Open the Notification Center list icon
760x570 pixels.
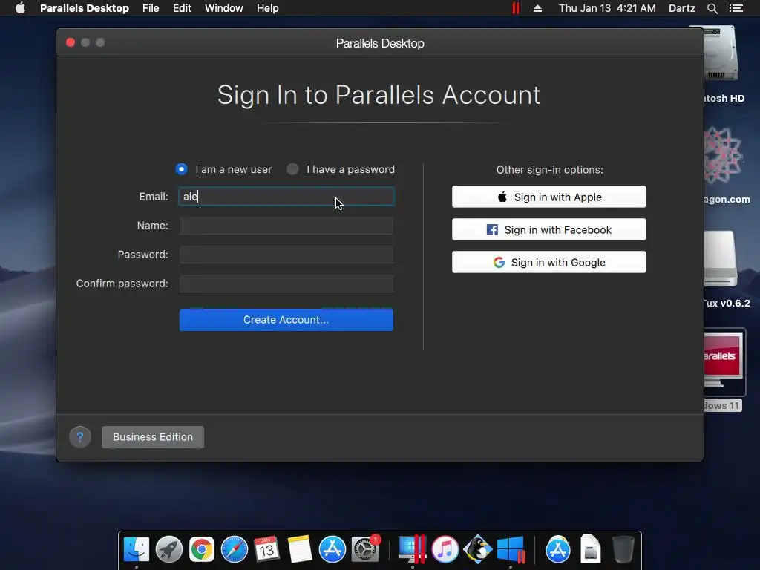(x=736, y=8)
